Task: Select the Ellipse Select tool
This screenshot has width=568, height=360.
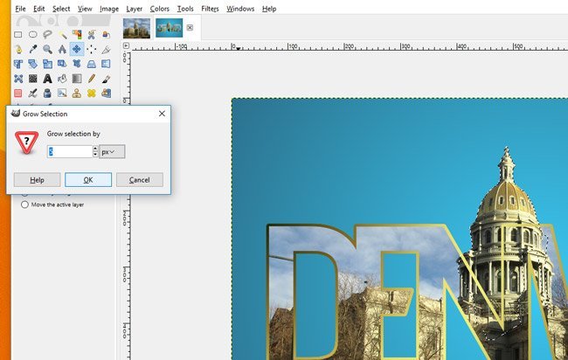Action: (33, 34)
